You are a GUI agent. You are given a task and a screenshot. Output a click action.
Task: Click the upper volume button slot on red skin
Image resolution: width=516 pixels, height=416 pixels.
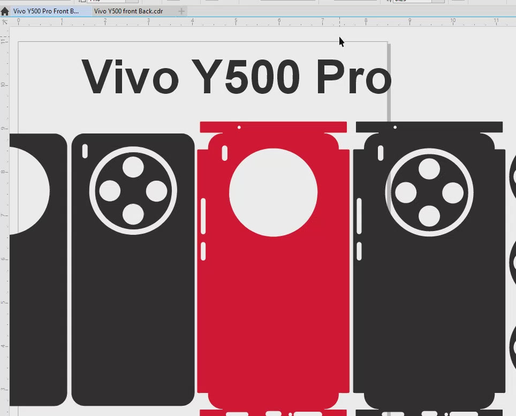203,216
